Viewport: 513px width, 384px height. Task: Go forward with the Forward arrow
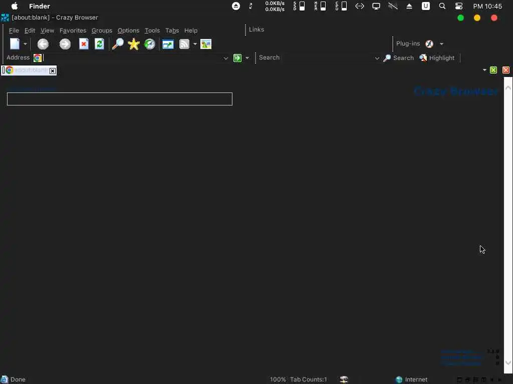pyautogui.click(x=65, y=44)
